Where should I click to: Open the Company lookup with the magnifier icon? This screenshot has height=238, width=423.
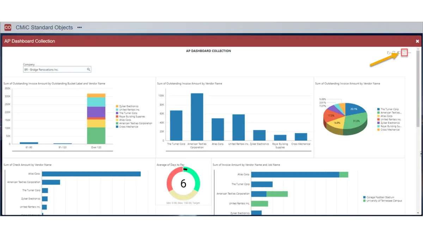point(88,69)
